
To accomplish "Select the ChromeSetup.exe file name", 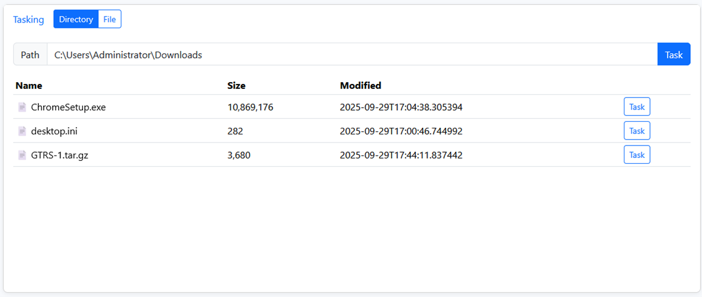I will pos(68,107).
